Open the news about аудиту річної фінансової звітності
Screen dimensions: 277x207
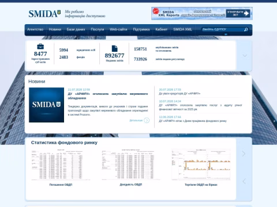[200, 108]
